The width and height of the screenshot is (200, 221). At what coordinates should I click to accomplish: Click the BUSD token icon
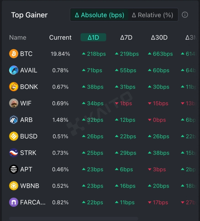coord(14,136)
